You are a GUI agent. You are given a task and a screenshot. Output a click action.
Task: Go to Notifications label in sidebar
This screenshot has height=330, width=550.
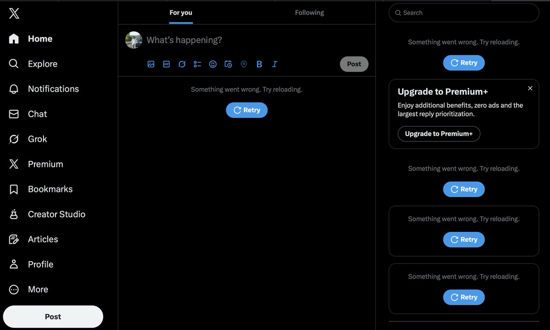pos(53,89)
